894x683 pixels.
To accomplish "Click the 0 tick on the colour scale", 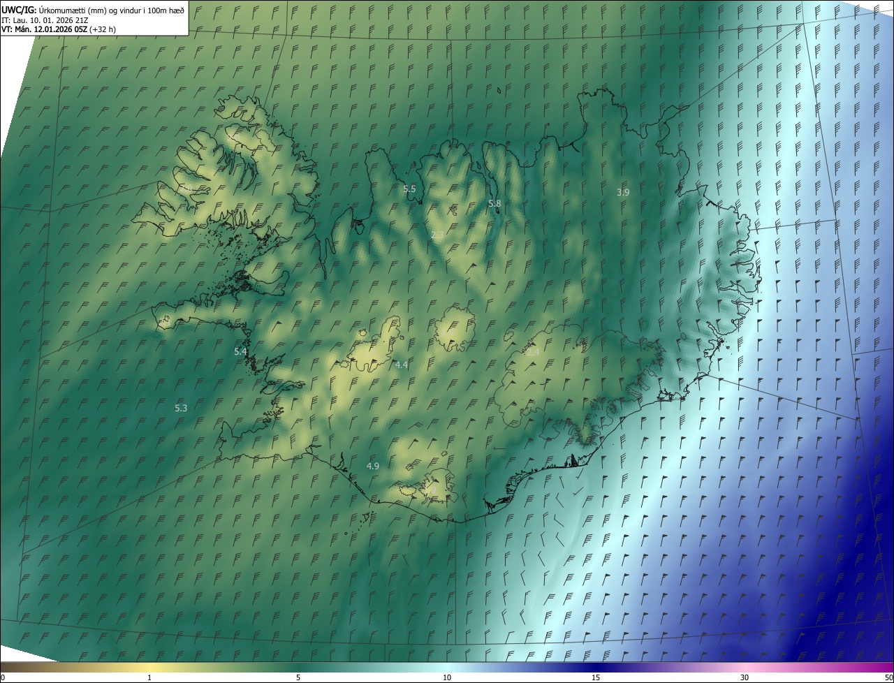I will pyautogui.click(x=2, y=677).
